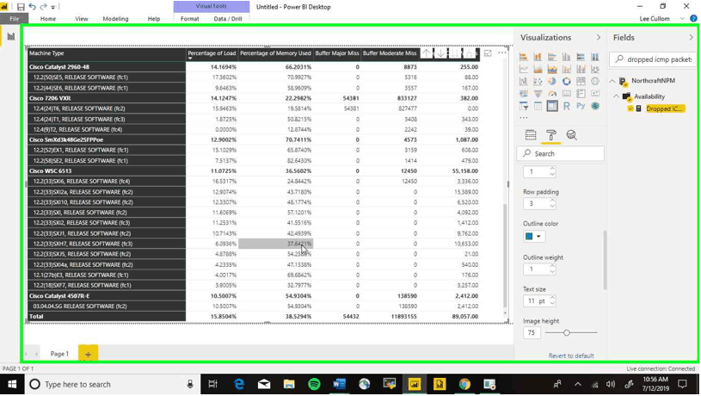Open the File menu
The image size is (701, 396).
pyautogui.click(x=15, y=19)
